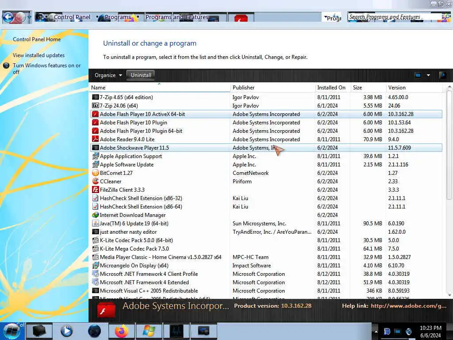Sort the list by Installed On column

pos(333,88)
